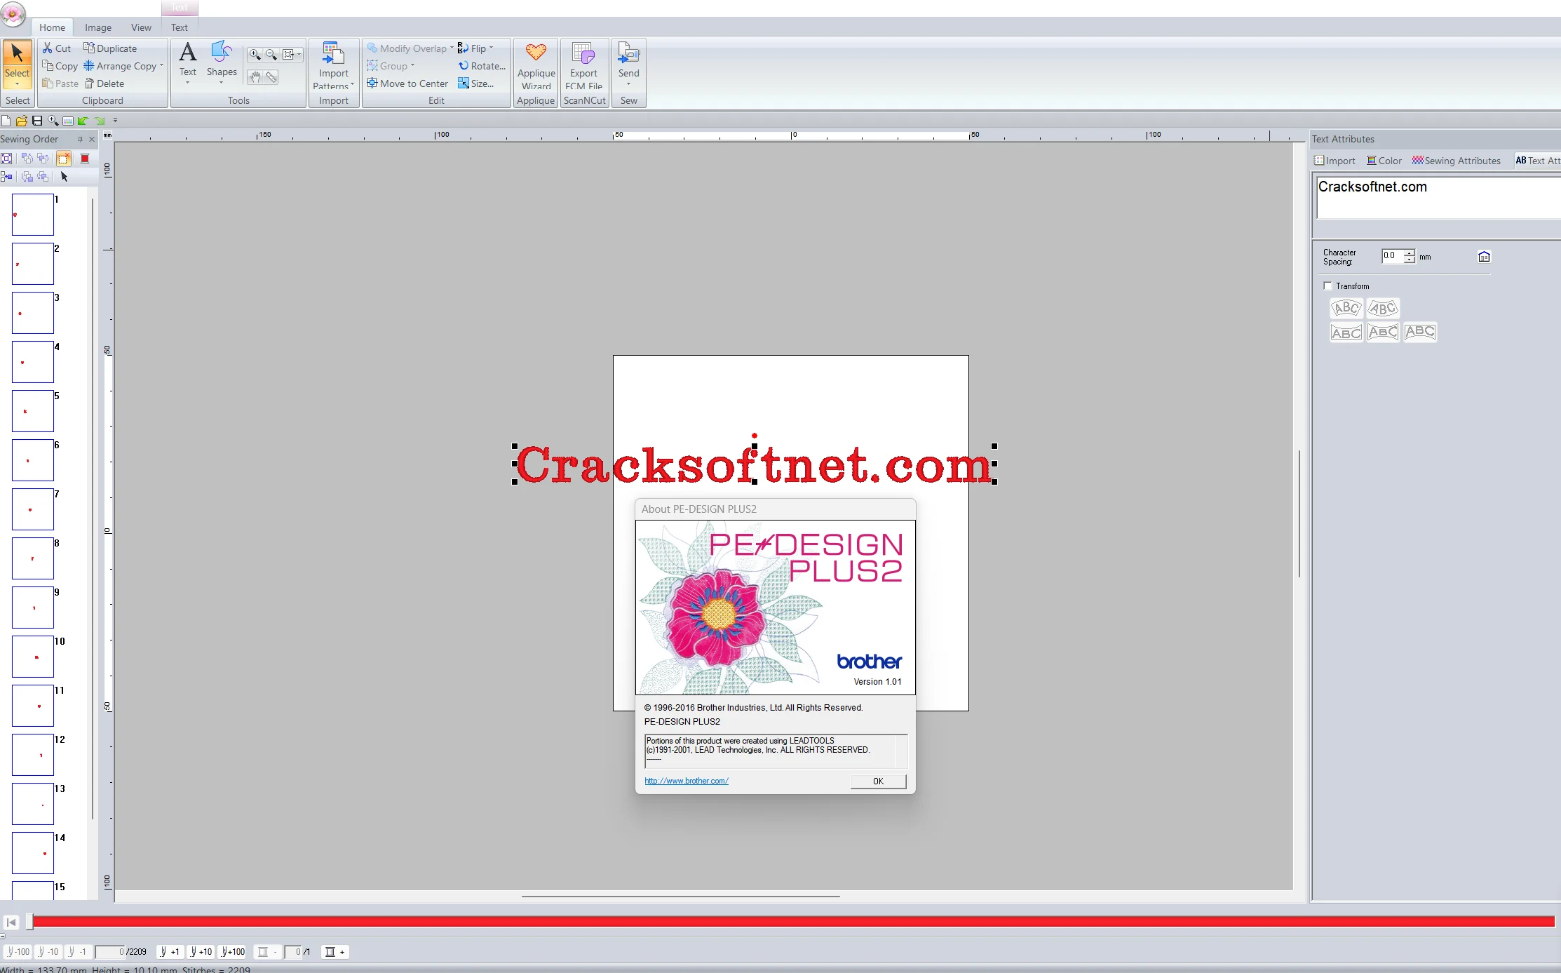Open the Text tool dropdown arrow
The width and height of the screenshot is (1561, 973).
tap(187, 83)
